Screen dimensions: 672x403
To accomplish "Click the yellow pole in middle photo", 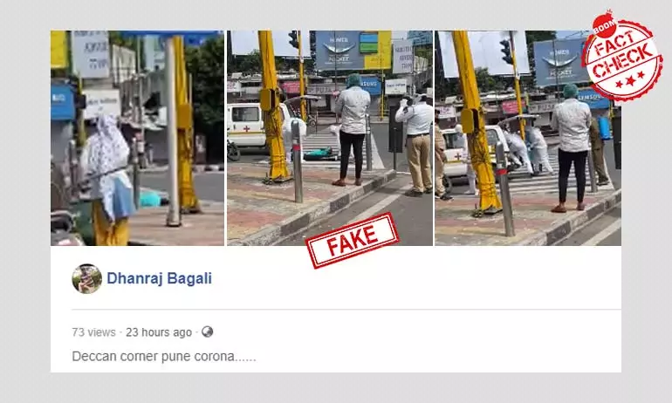I will tap(273, 105).
